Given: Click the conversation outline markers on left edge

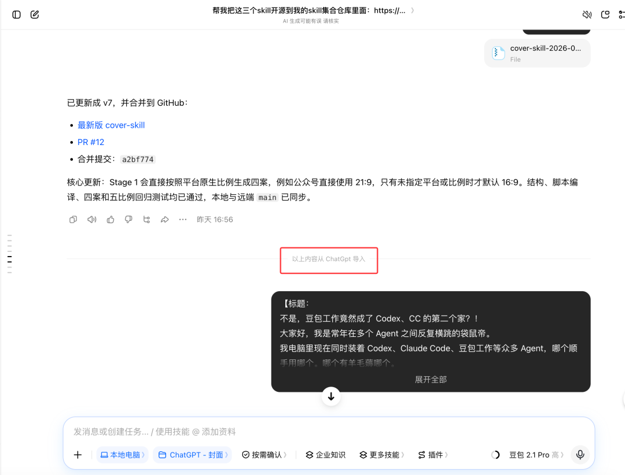Looking at the screenshot, I should (x=10, y=254).
